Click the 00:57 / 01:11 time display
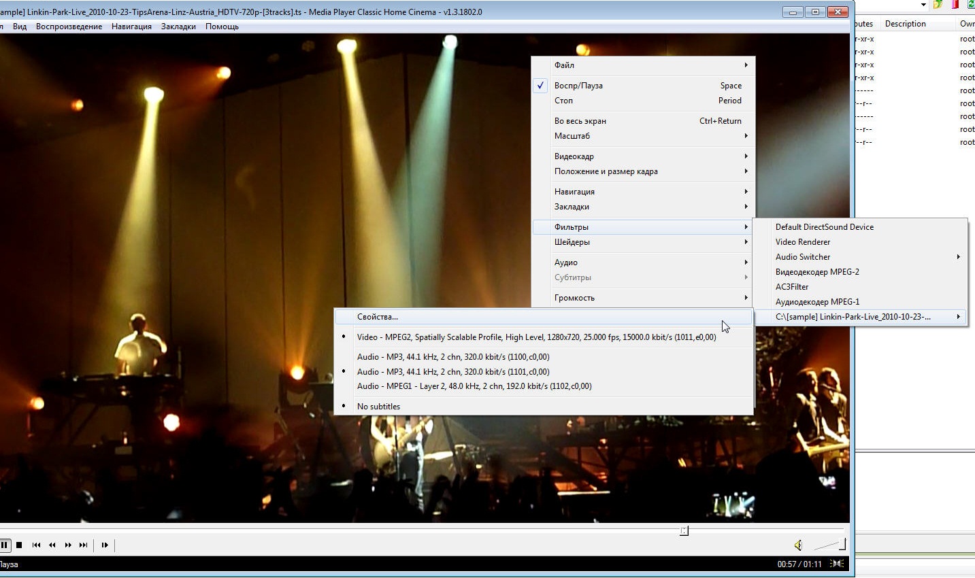975x578 pixels. (x=799, y=564)
